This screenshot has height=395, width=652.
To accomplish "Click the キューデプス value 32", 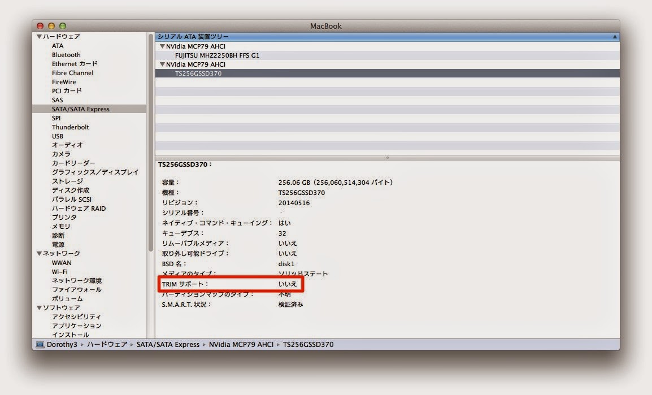I will point(282,233).
